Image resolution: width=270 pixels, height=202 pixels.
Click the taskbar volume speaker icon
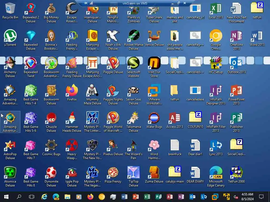(236, 197)
